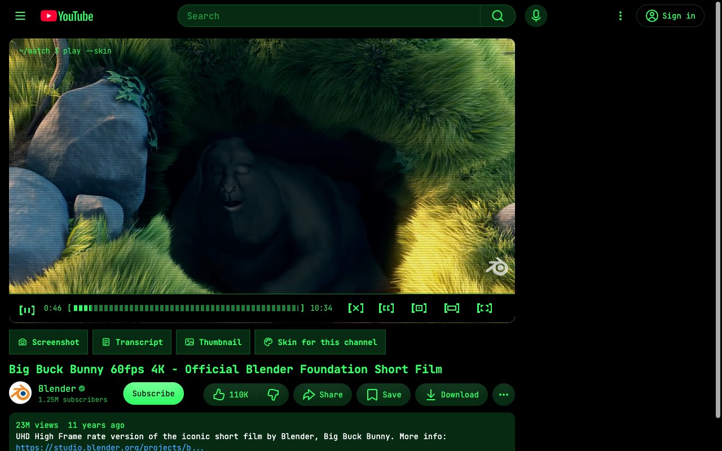722x451 pixels.
Task: Toggle mute with the [x] player icon
Action: point(356,308)
